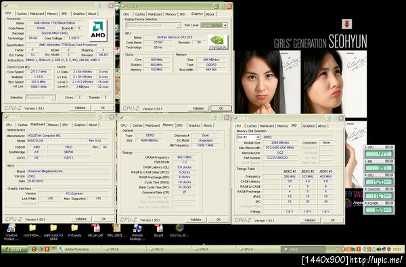The image size is (406, 267).
Task: Click the 'AMD Athlon 7750 Black Edition' name field
Action: coord(55,23)
